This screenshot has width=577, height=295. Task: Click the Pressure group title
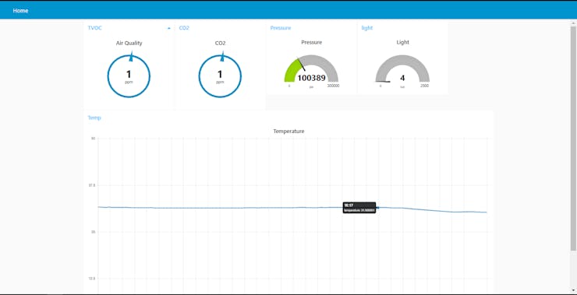point(281,28)
